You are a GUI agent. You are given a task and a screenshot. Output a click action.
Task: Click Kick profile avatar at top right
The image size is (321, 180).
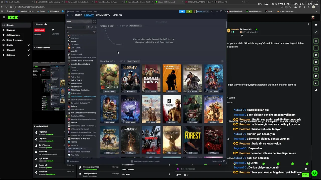pyautogui.click(x=313, y=17)
